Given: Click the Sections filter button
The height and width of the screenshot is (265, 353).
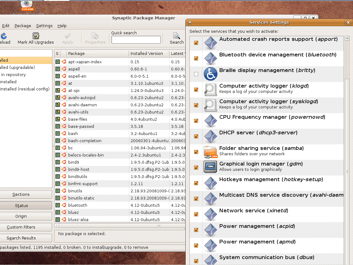Looking at the screenshot, I should click(26, 194).
